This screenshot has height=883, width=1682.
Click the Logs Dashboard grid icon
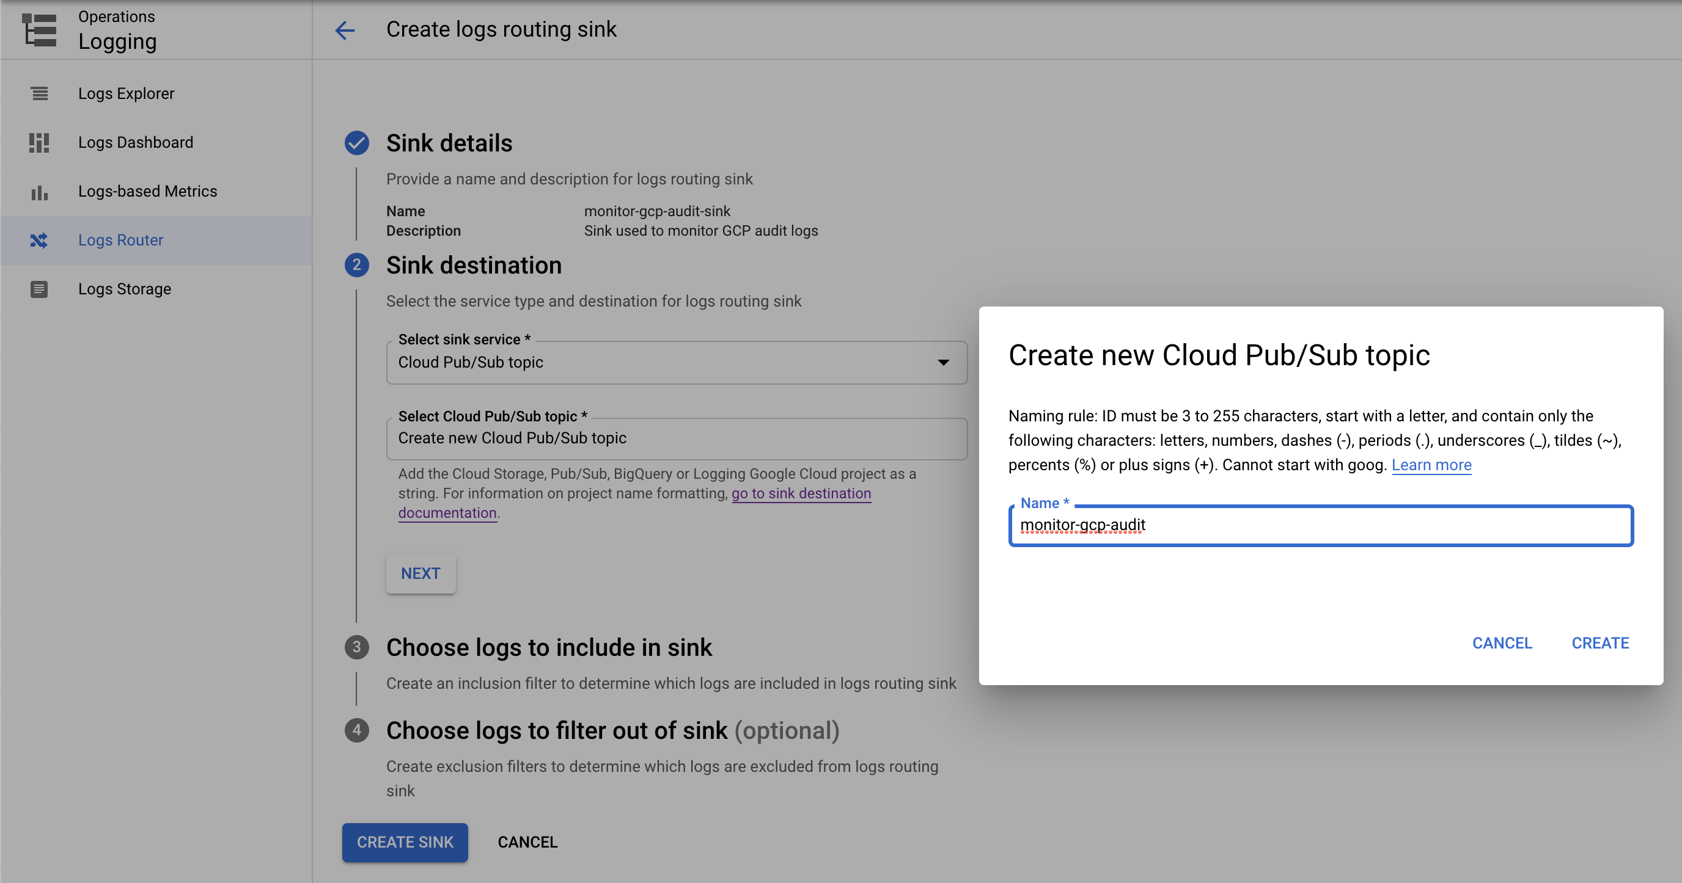(39, 142)
